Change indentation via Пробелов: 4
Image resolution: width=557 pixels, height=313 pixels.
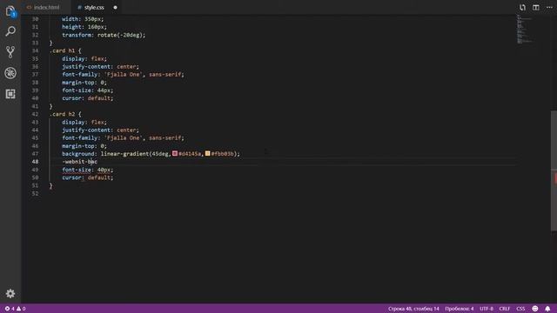pyautogui.click(x=459, y=309)
